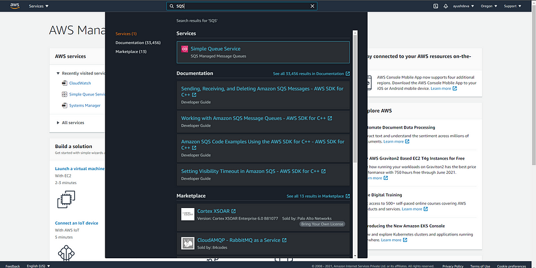Click the search results scrollbar thumb
The height and width of the screenshot is (268, 536).
pos(355,99)
